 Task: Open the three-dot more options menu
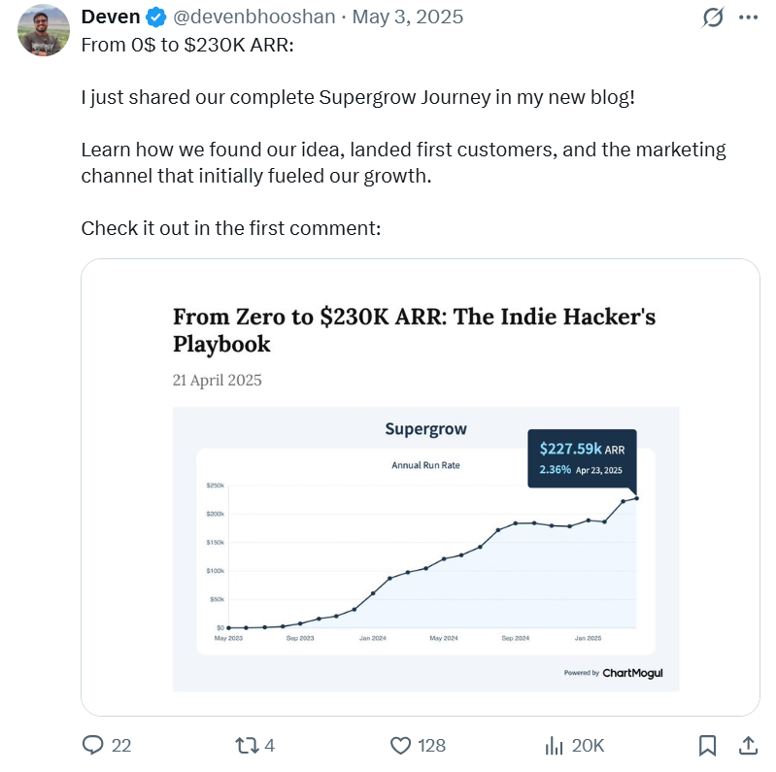(747, 17)
